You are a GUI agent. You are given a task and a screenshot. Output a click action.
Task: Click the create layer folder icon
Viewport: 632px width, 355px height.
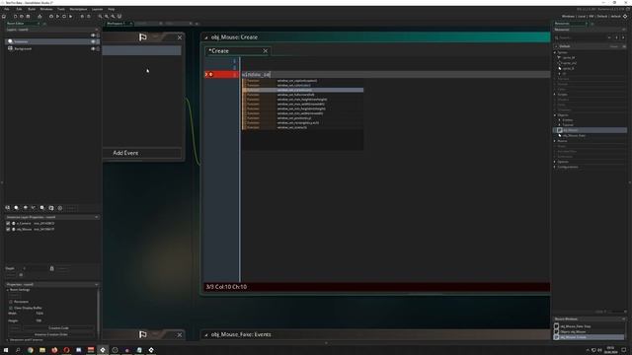tap(51, 208)
